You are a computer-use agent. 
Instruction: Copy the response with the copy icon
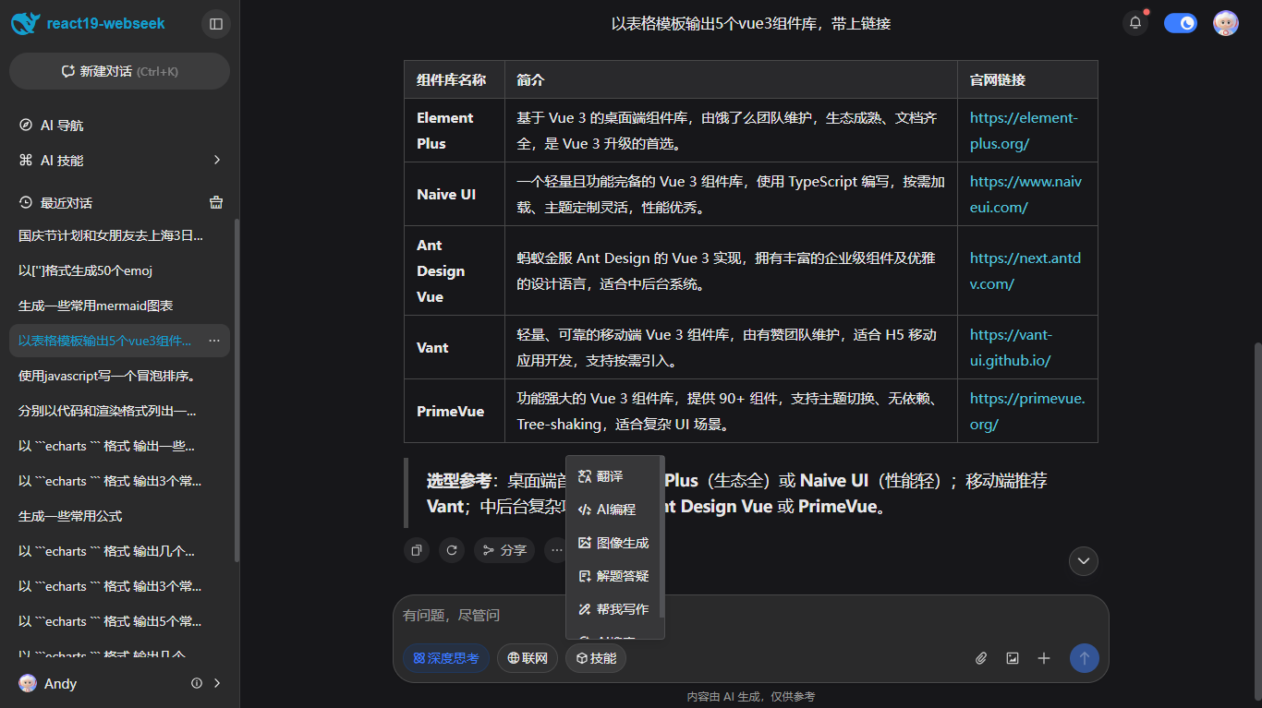tap(417, 550)
